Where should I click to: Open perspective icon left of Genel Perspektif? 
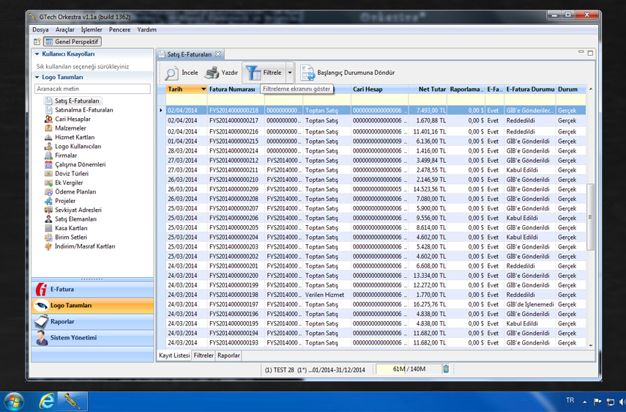tap(37, 42)
